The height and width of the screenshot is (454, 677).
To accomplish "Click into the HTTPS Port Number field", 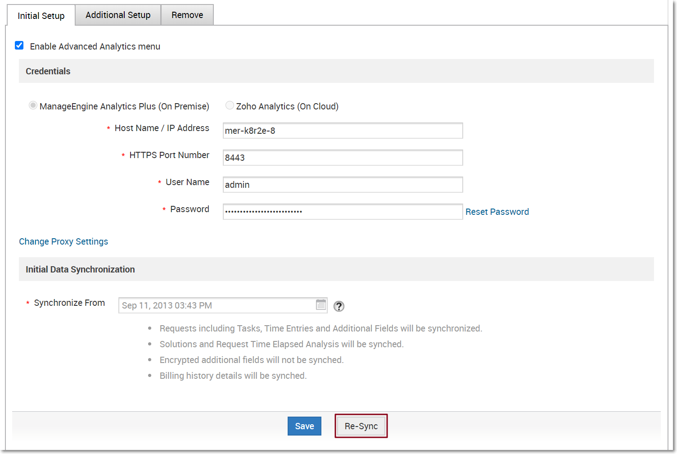I will pyautogui.click(x=343, y=158).
